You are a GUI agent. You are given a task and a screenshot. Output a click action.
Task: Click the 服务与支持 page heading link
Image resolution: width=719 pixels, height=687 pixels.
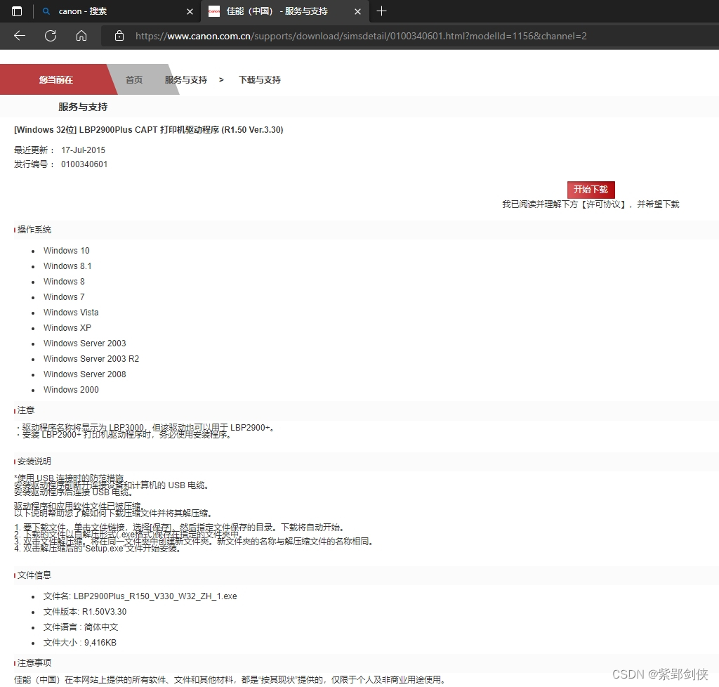click(82, 106)
